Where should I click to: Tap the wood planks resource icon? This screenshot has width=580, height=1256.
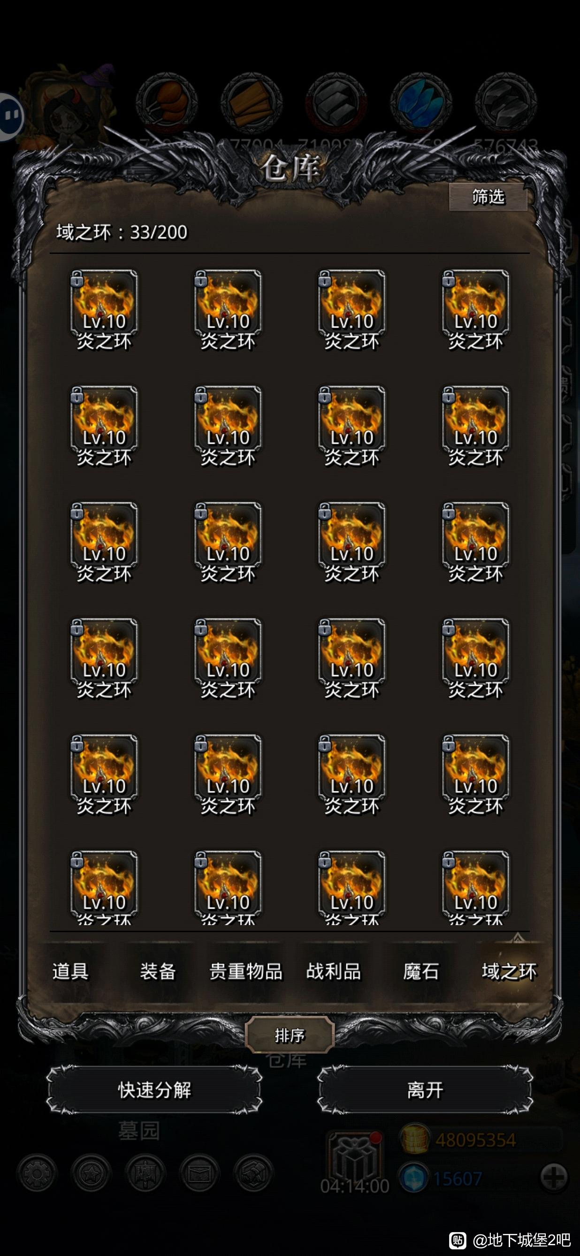coord(252,103)
